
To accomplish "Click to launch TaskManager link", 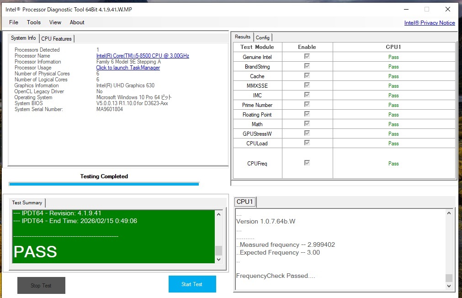I will pos(128,68).
